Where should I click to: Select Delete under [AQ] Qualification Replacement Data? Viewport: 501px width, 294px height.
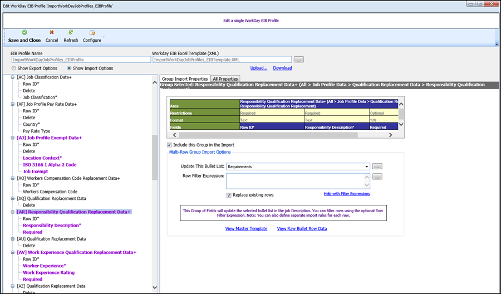click(x=29, y=205)
